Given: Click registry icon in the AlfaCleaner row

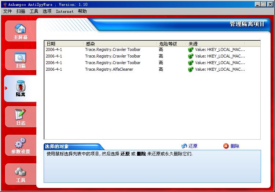Looking at the screenshot, I should pyautogui.click(x=191, y=69).
